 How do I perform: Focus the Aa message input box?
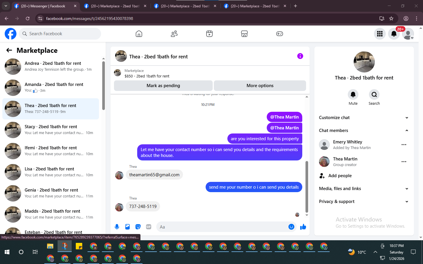[223, 227]
